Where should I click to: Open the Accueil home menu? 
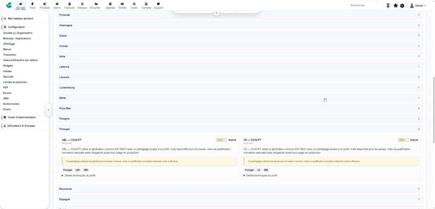[20, 6]
